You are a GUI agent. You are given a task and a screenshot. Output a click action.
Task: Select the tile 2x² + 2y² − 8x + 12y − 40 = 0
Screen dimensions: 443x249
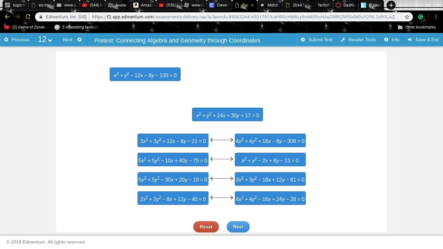(x=173, y=198)
